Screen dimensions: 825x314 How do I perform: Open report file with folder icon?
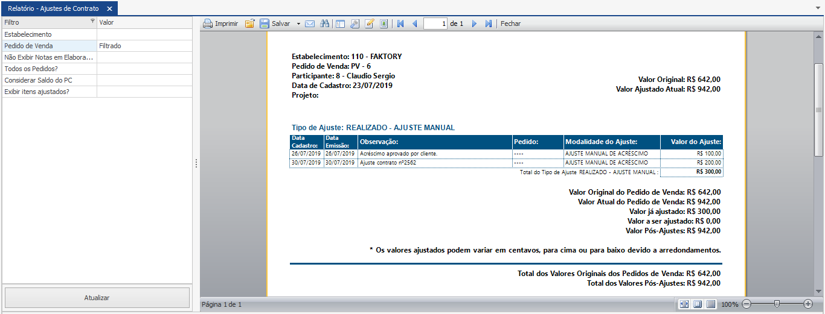click(x=249, y=24)
